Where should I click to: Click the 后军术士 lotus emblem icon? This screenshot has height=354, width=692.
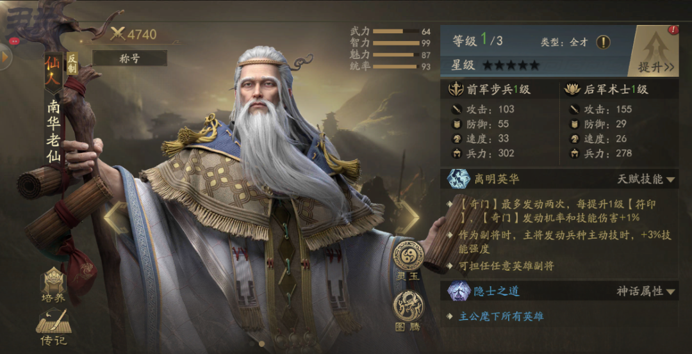click(x=573, y=90)
